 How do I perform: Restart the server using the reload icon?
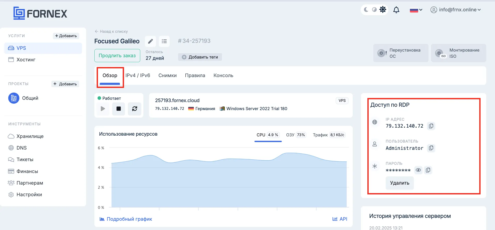click(135, 109)
